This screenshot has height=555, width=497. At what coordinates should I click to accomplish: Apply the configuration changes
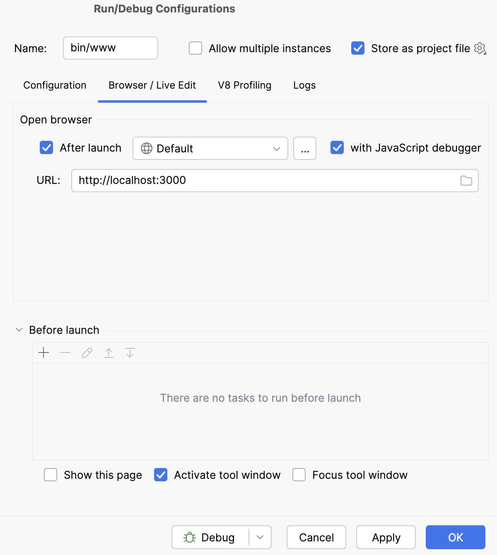(x=385, y=537)
